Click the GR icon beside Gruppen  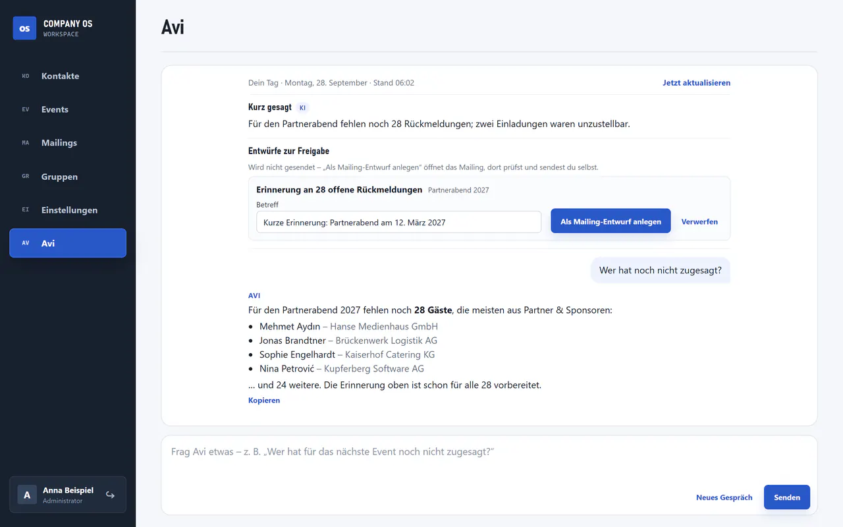(x=26, y=177)
